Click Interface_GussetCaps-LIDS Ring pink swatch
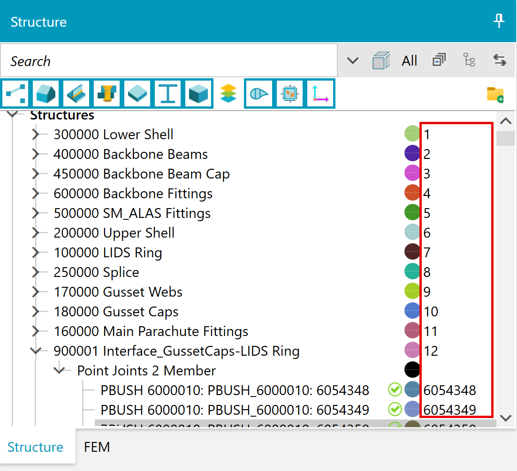Screen dimensions: 517x471 (x=412, y=350)
